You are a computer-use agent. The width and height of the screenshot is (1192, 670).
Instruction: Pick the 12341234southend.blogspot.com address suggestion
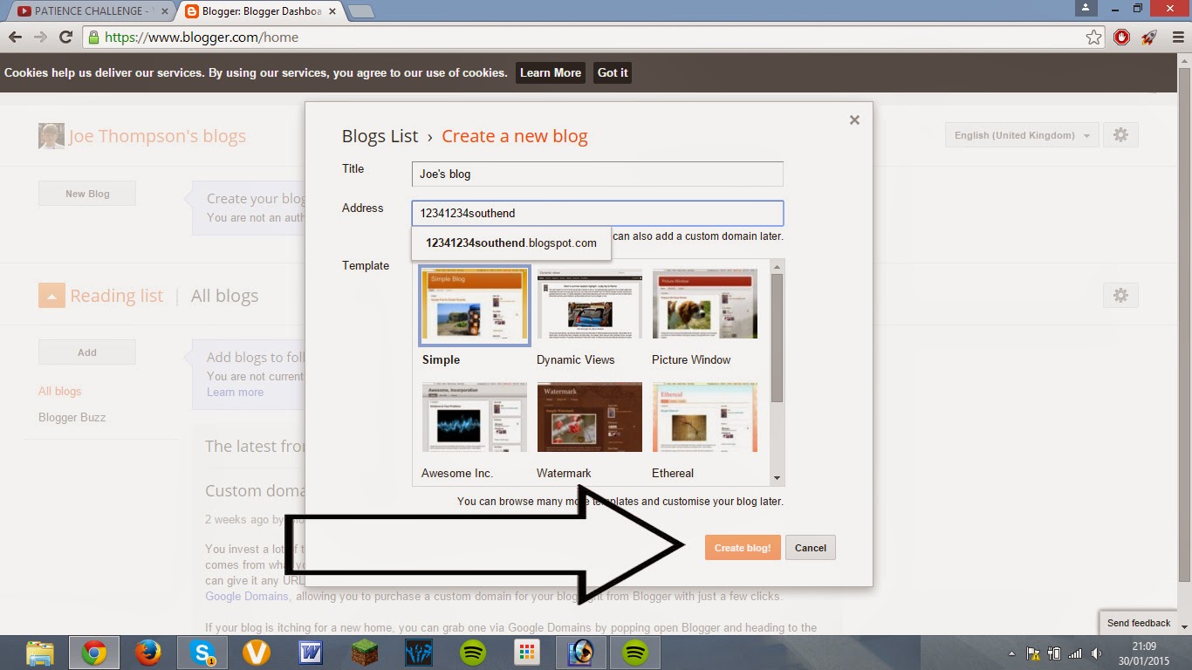pyautogui.click(x=511, y=243)
